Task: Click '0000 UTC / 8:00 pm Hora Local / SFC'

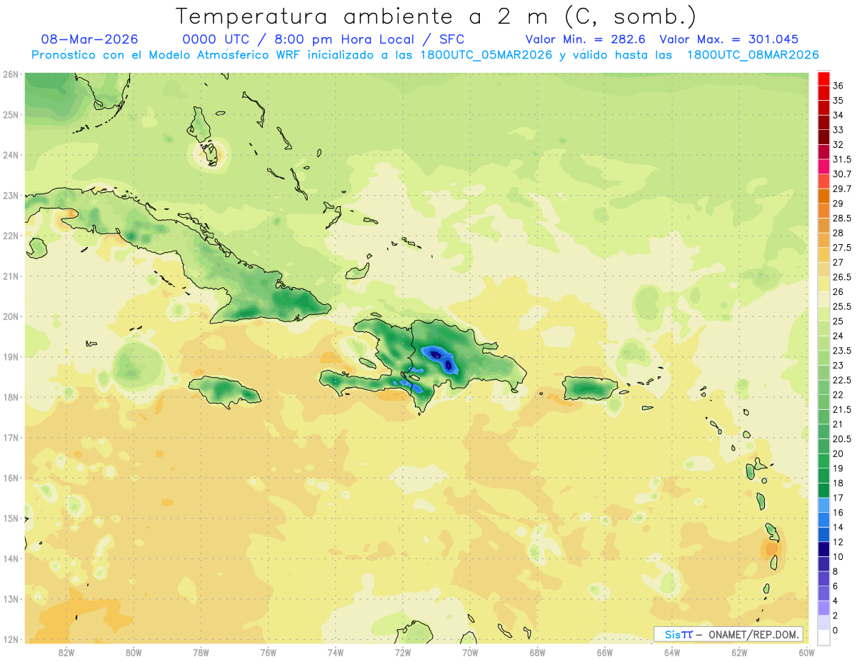Action: tap(324, 39)
